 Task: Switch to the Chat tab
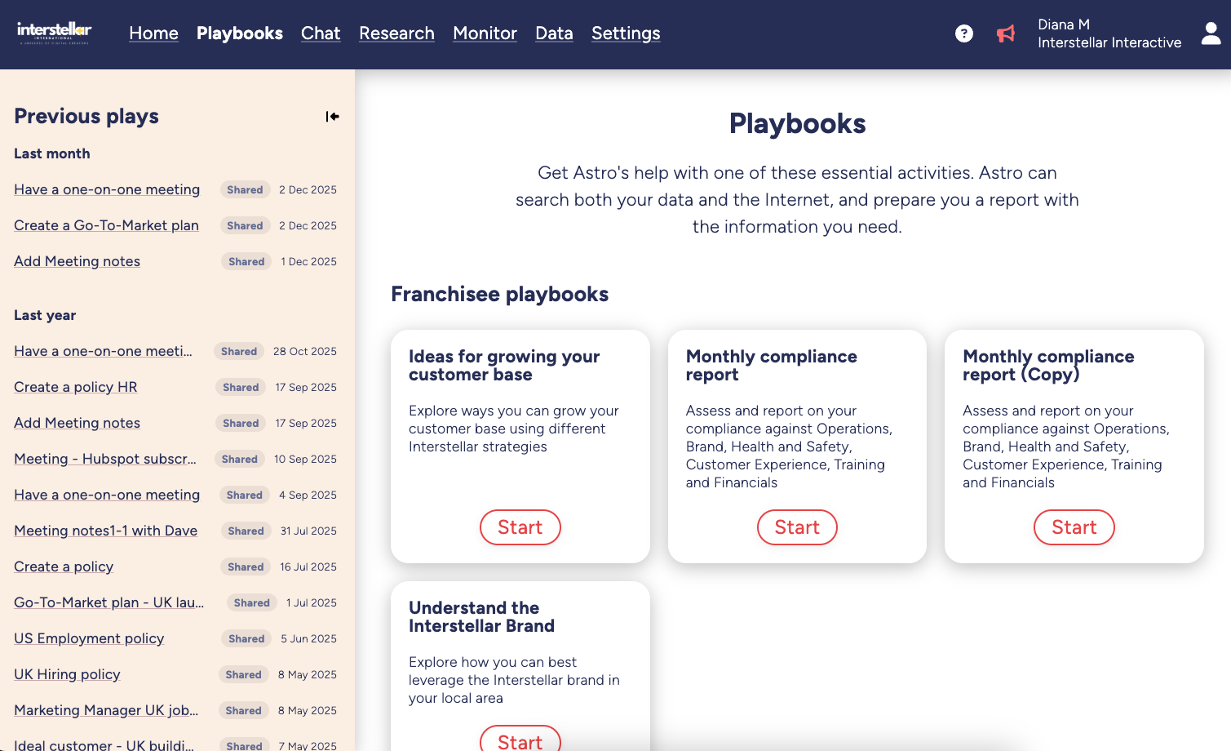pyautogui.click(x=320, y=33)
